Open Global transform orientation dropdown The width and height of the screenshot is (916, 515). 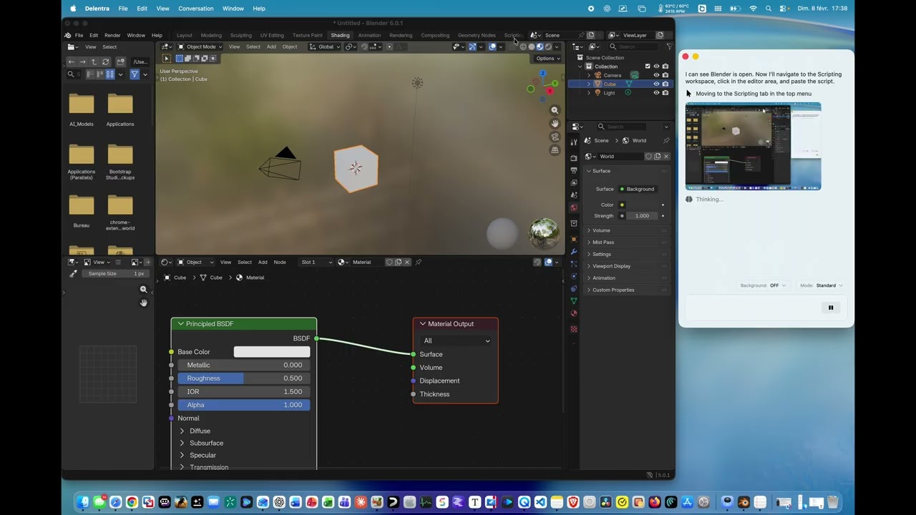[x=325, y=46]
